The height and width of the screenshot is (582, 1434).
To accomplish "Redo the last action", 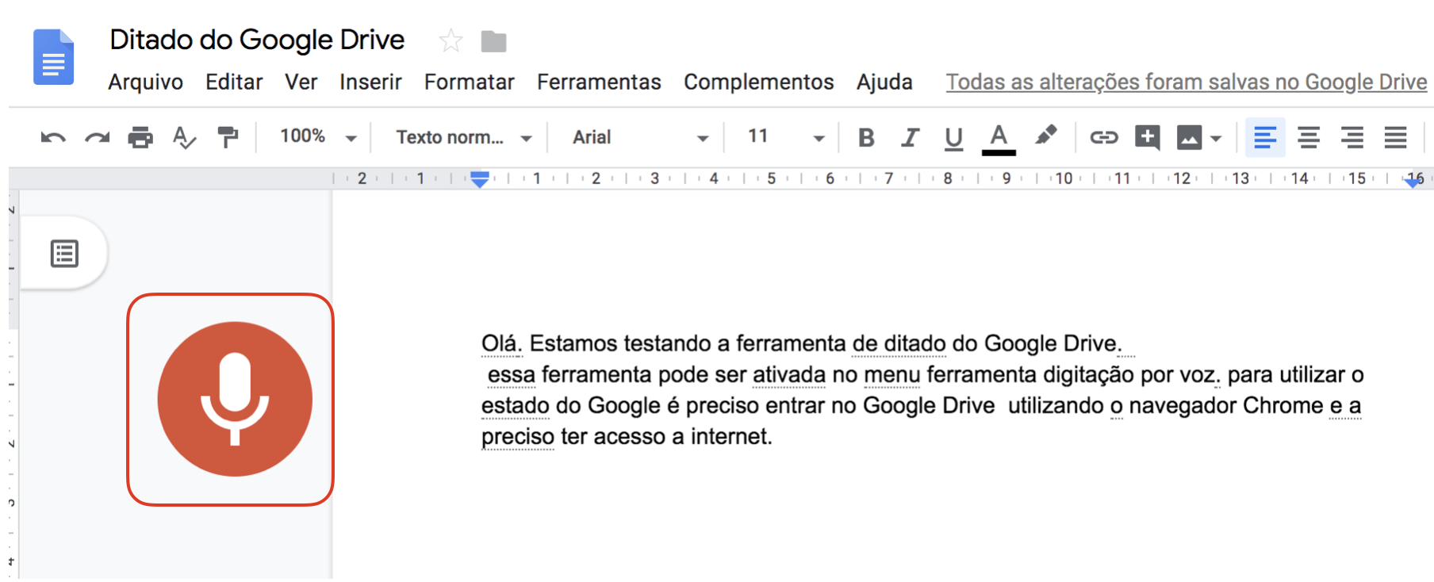I will click(x=97, y=138).
